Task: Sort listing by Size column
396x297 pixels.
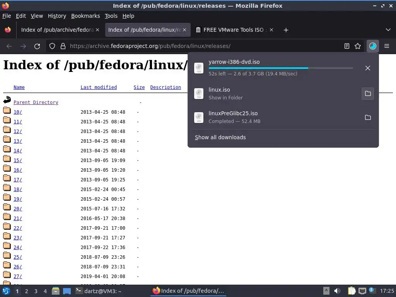Action: coord(139,87)
